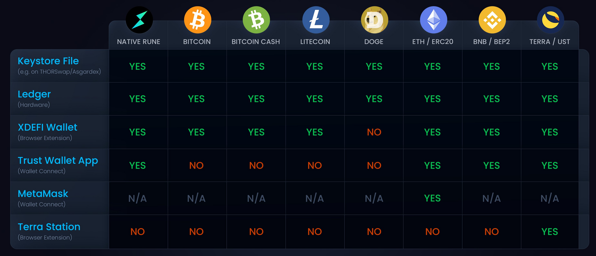This screenshot has width=596, height=256.
Task: Click the Native RUNE logo icon
Action: pyautogui.click(x=139, y=20)
